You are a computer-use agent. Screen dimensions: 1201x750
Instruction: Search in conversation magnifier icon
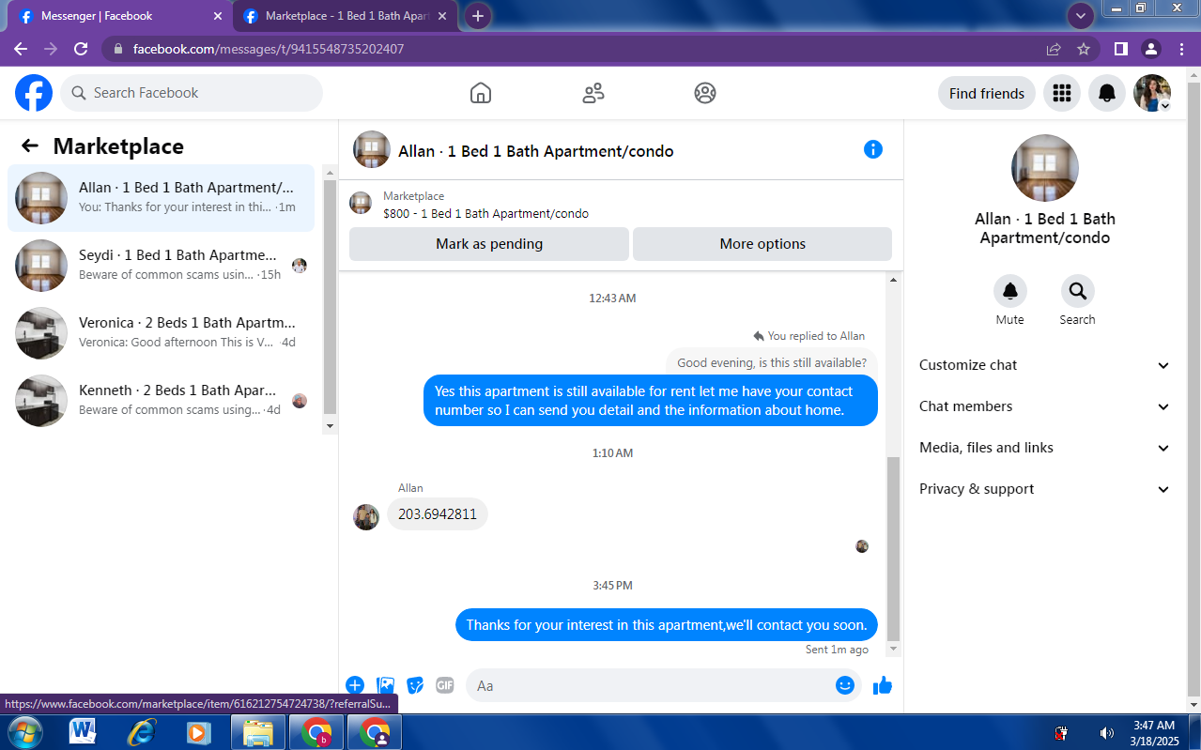[x=1078, y=291]
